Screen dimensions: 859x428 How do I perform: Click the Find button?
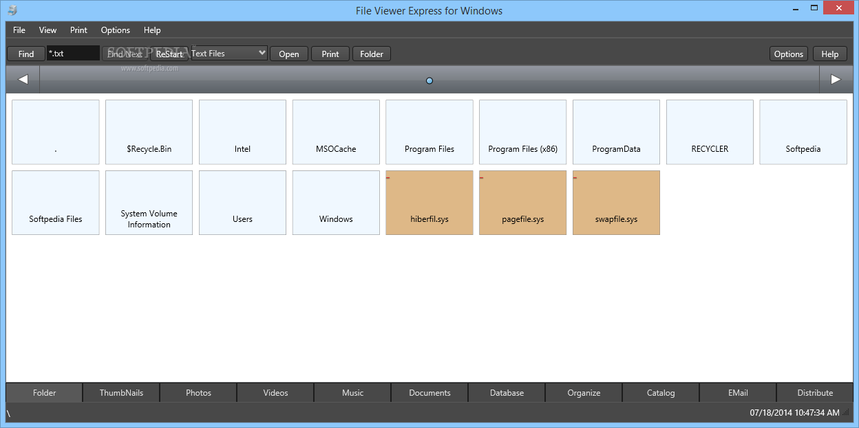tap(26, 54)
